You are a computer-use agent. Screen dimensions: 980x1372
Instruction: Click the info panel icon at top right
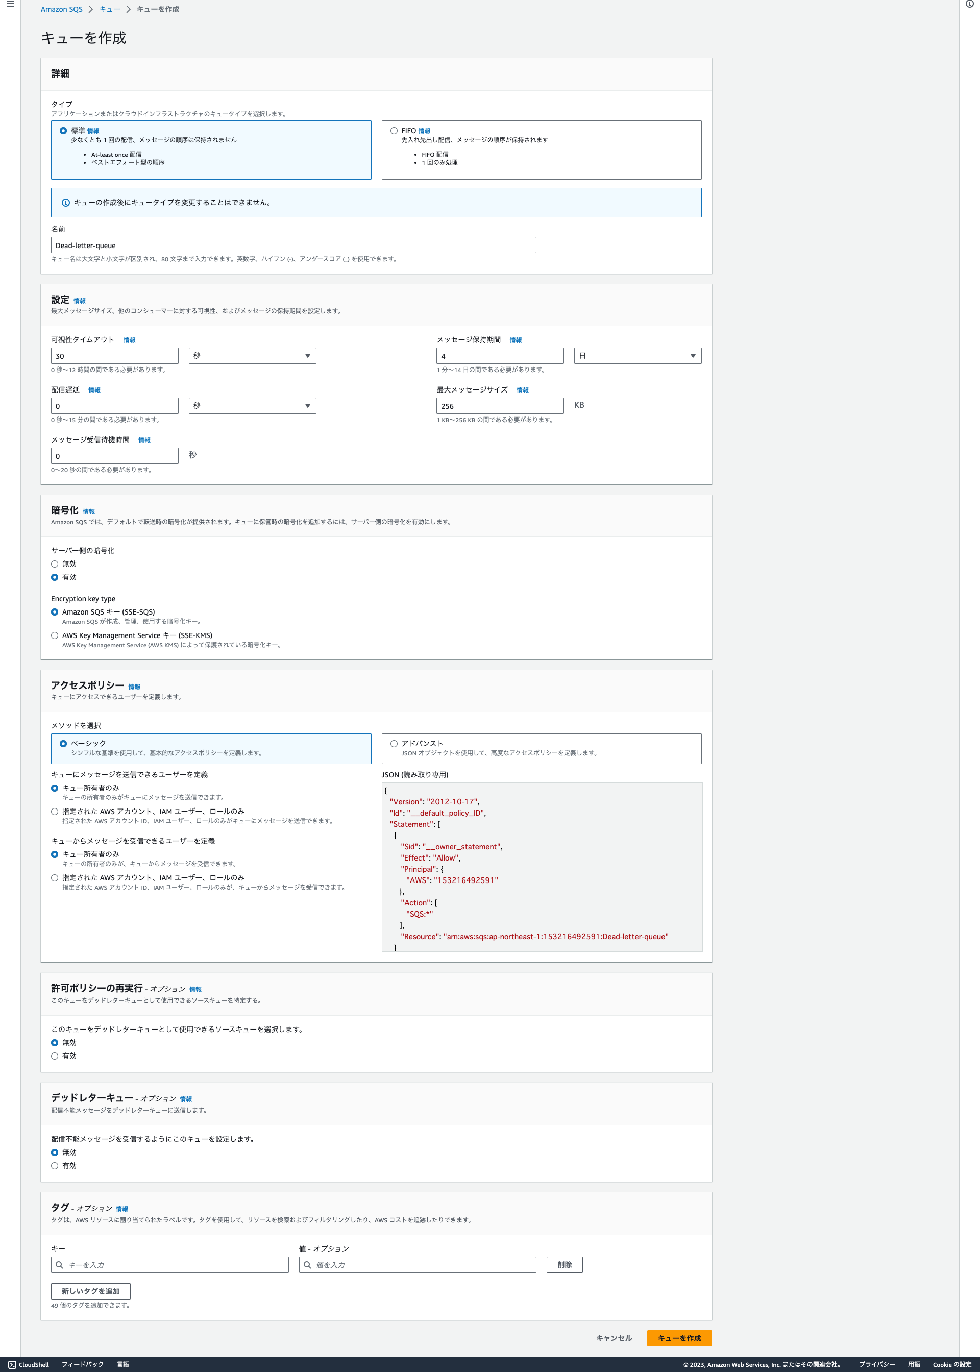969,4
